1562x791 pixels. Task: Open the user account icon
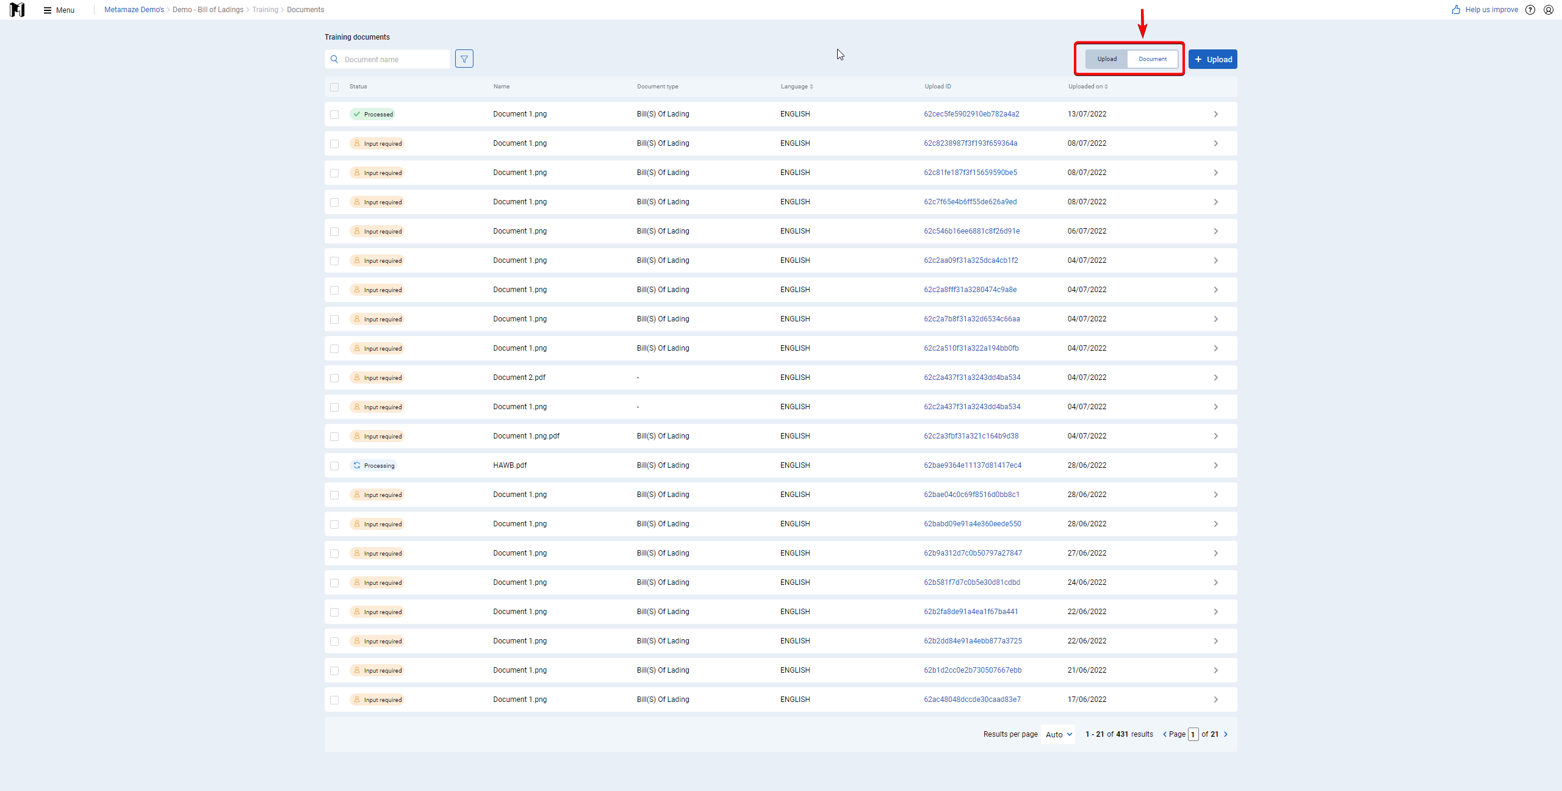pyautogui.click(x=1549, y=10)
